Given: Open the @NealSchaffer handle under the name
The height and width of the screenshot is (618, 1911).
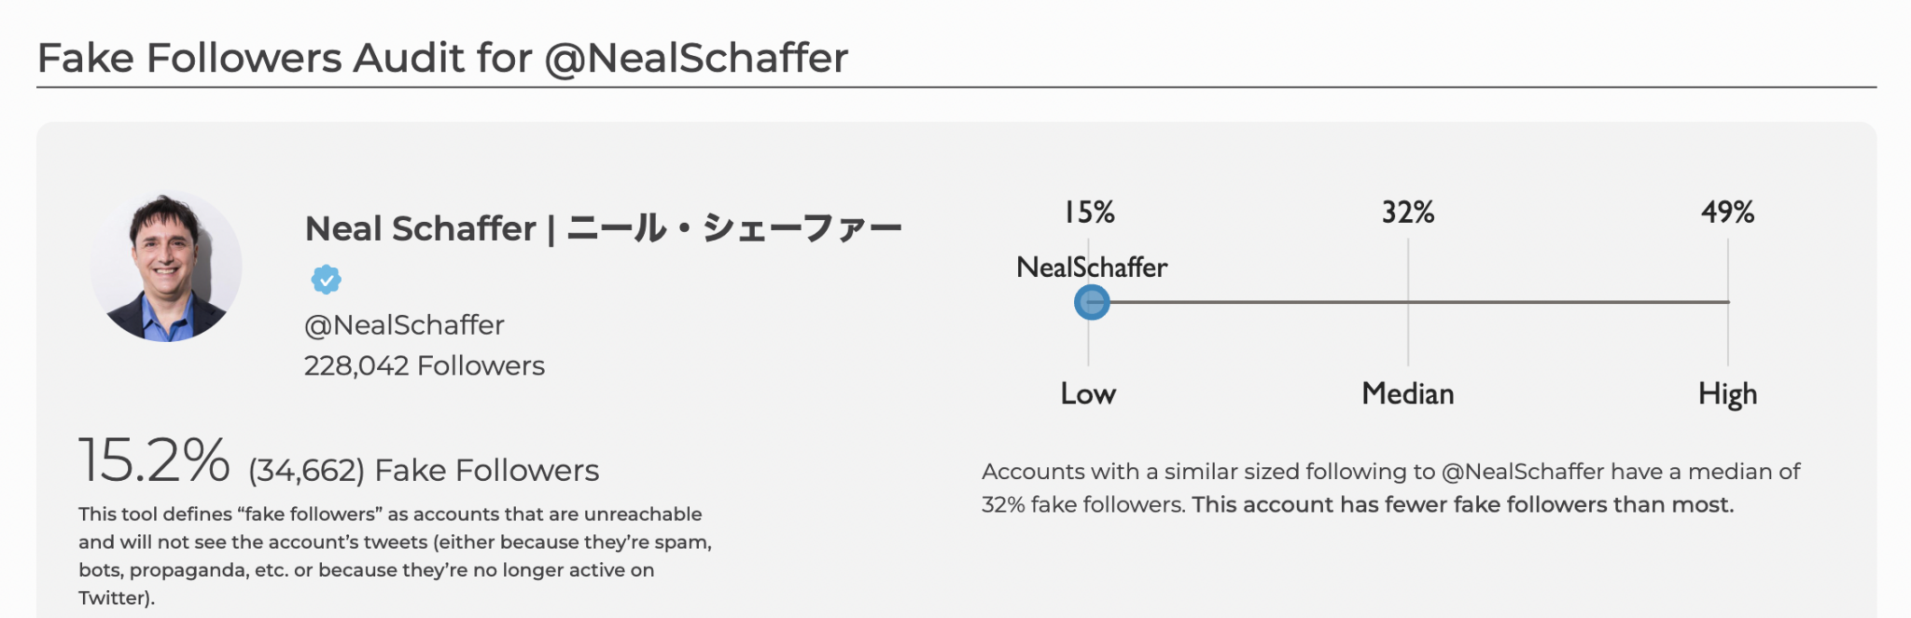Looking at the screenshot, I should [404, 324].
